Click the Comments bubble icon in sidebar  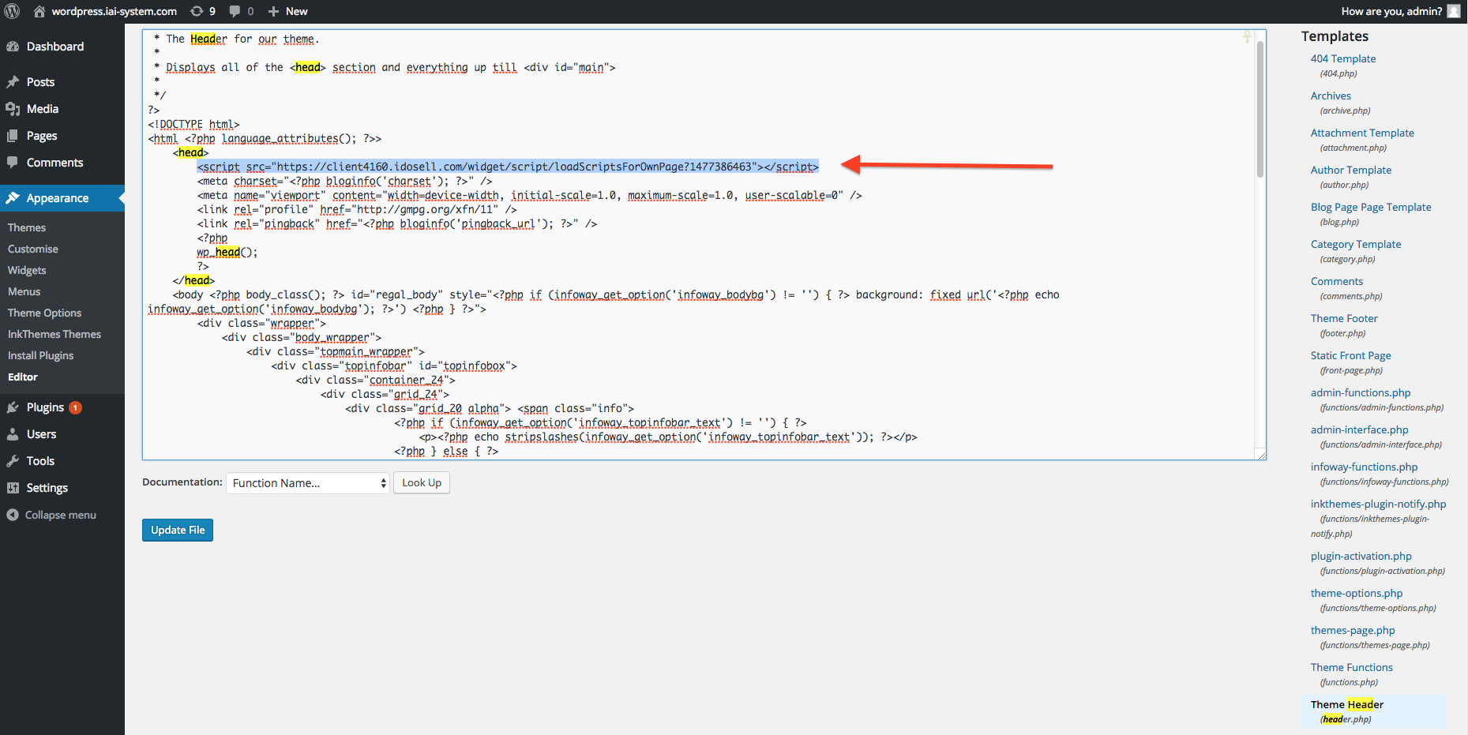click(13, 163)
